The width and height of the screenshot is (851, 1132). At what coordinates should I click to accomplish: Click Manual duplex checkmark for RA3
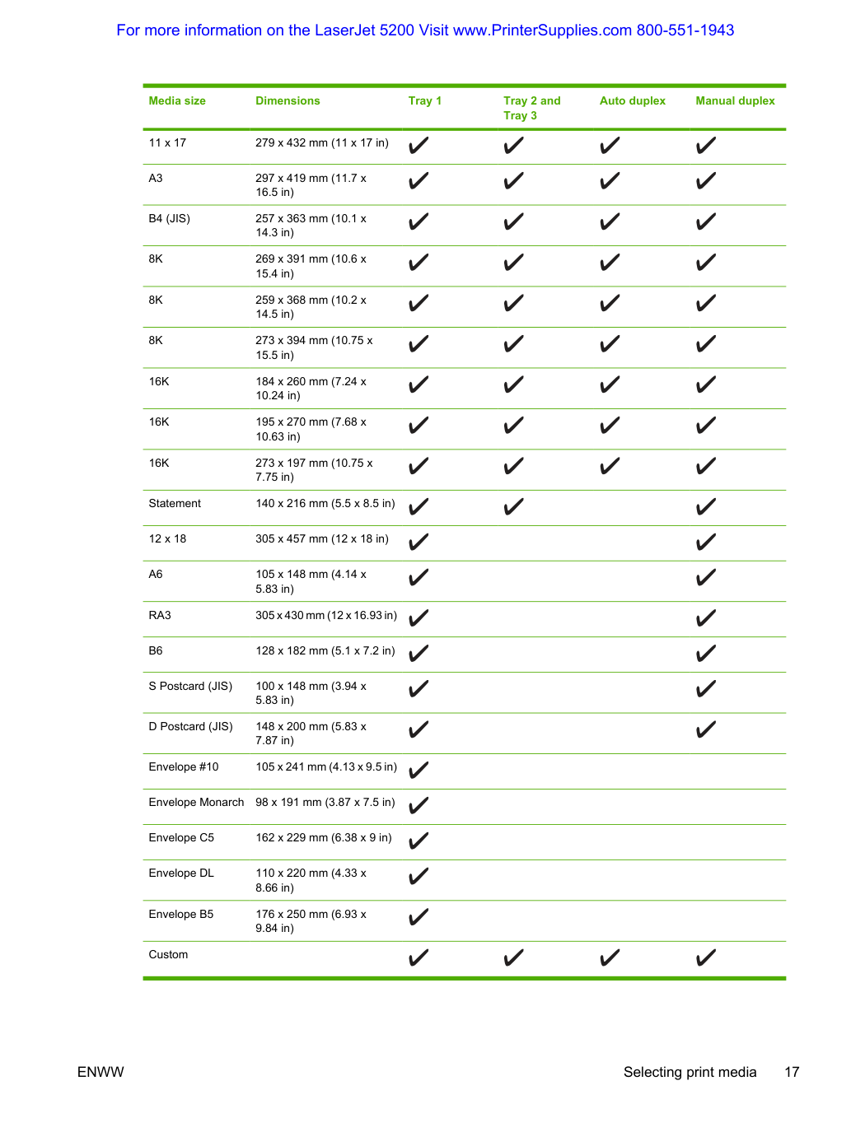[706, 618]
